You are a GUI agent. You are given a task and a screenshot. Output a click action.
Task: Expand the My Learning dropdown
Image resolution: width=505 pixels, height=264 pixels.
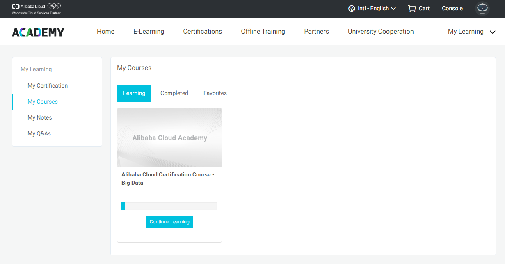(x=466, y=32)
